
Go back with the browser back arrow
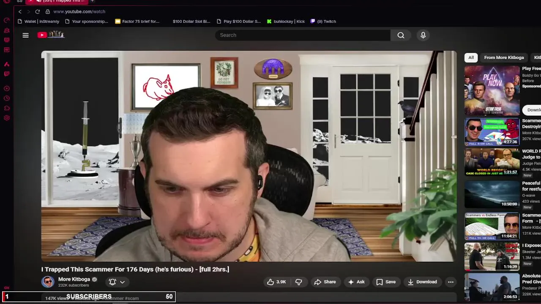coord(20,11)
